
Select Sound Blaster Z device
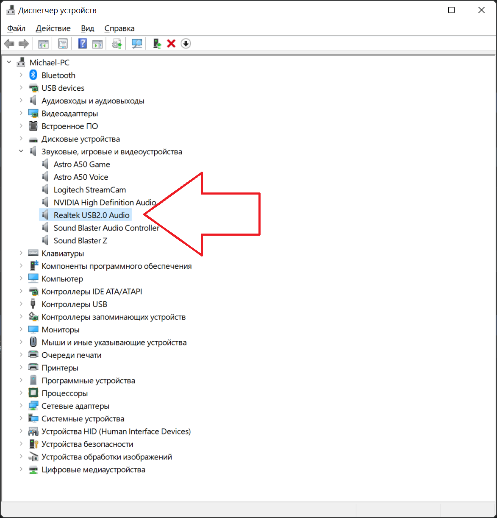pos(81,241)
